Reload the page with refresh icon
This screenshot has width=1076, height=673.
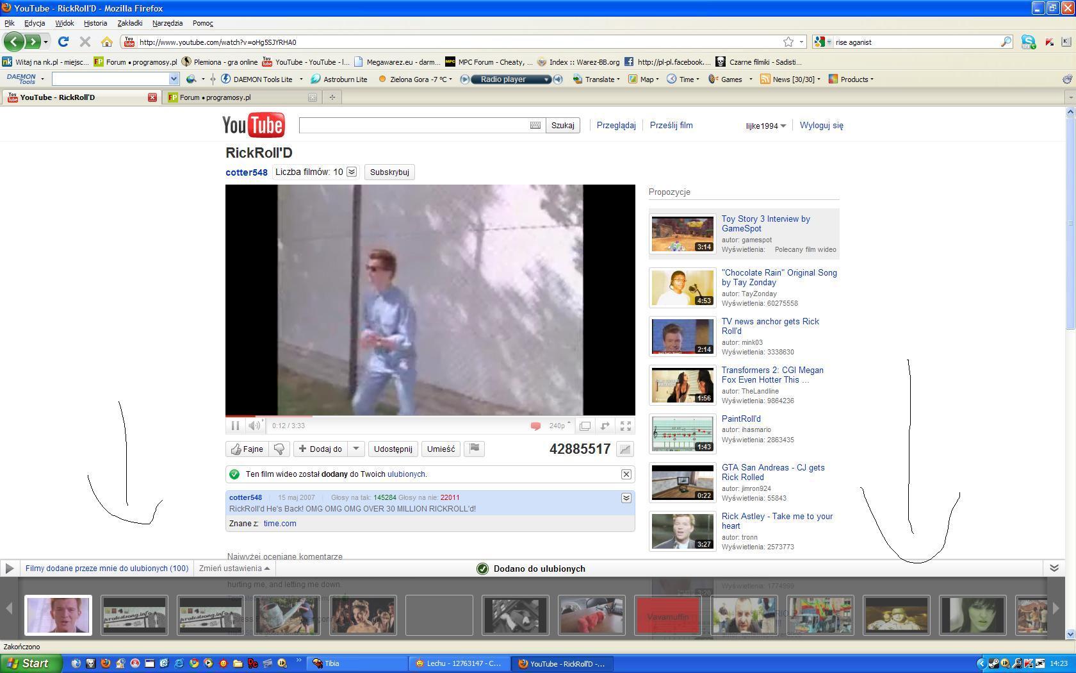[63, 42]
